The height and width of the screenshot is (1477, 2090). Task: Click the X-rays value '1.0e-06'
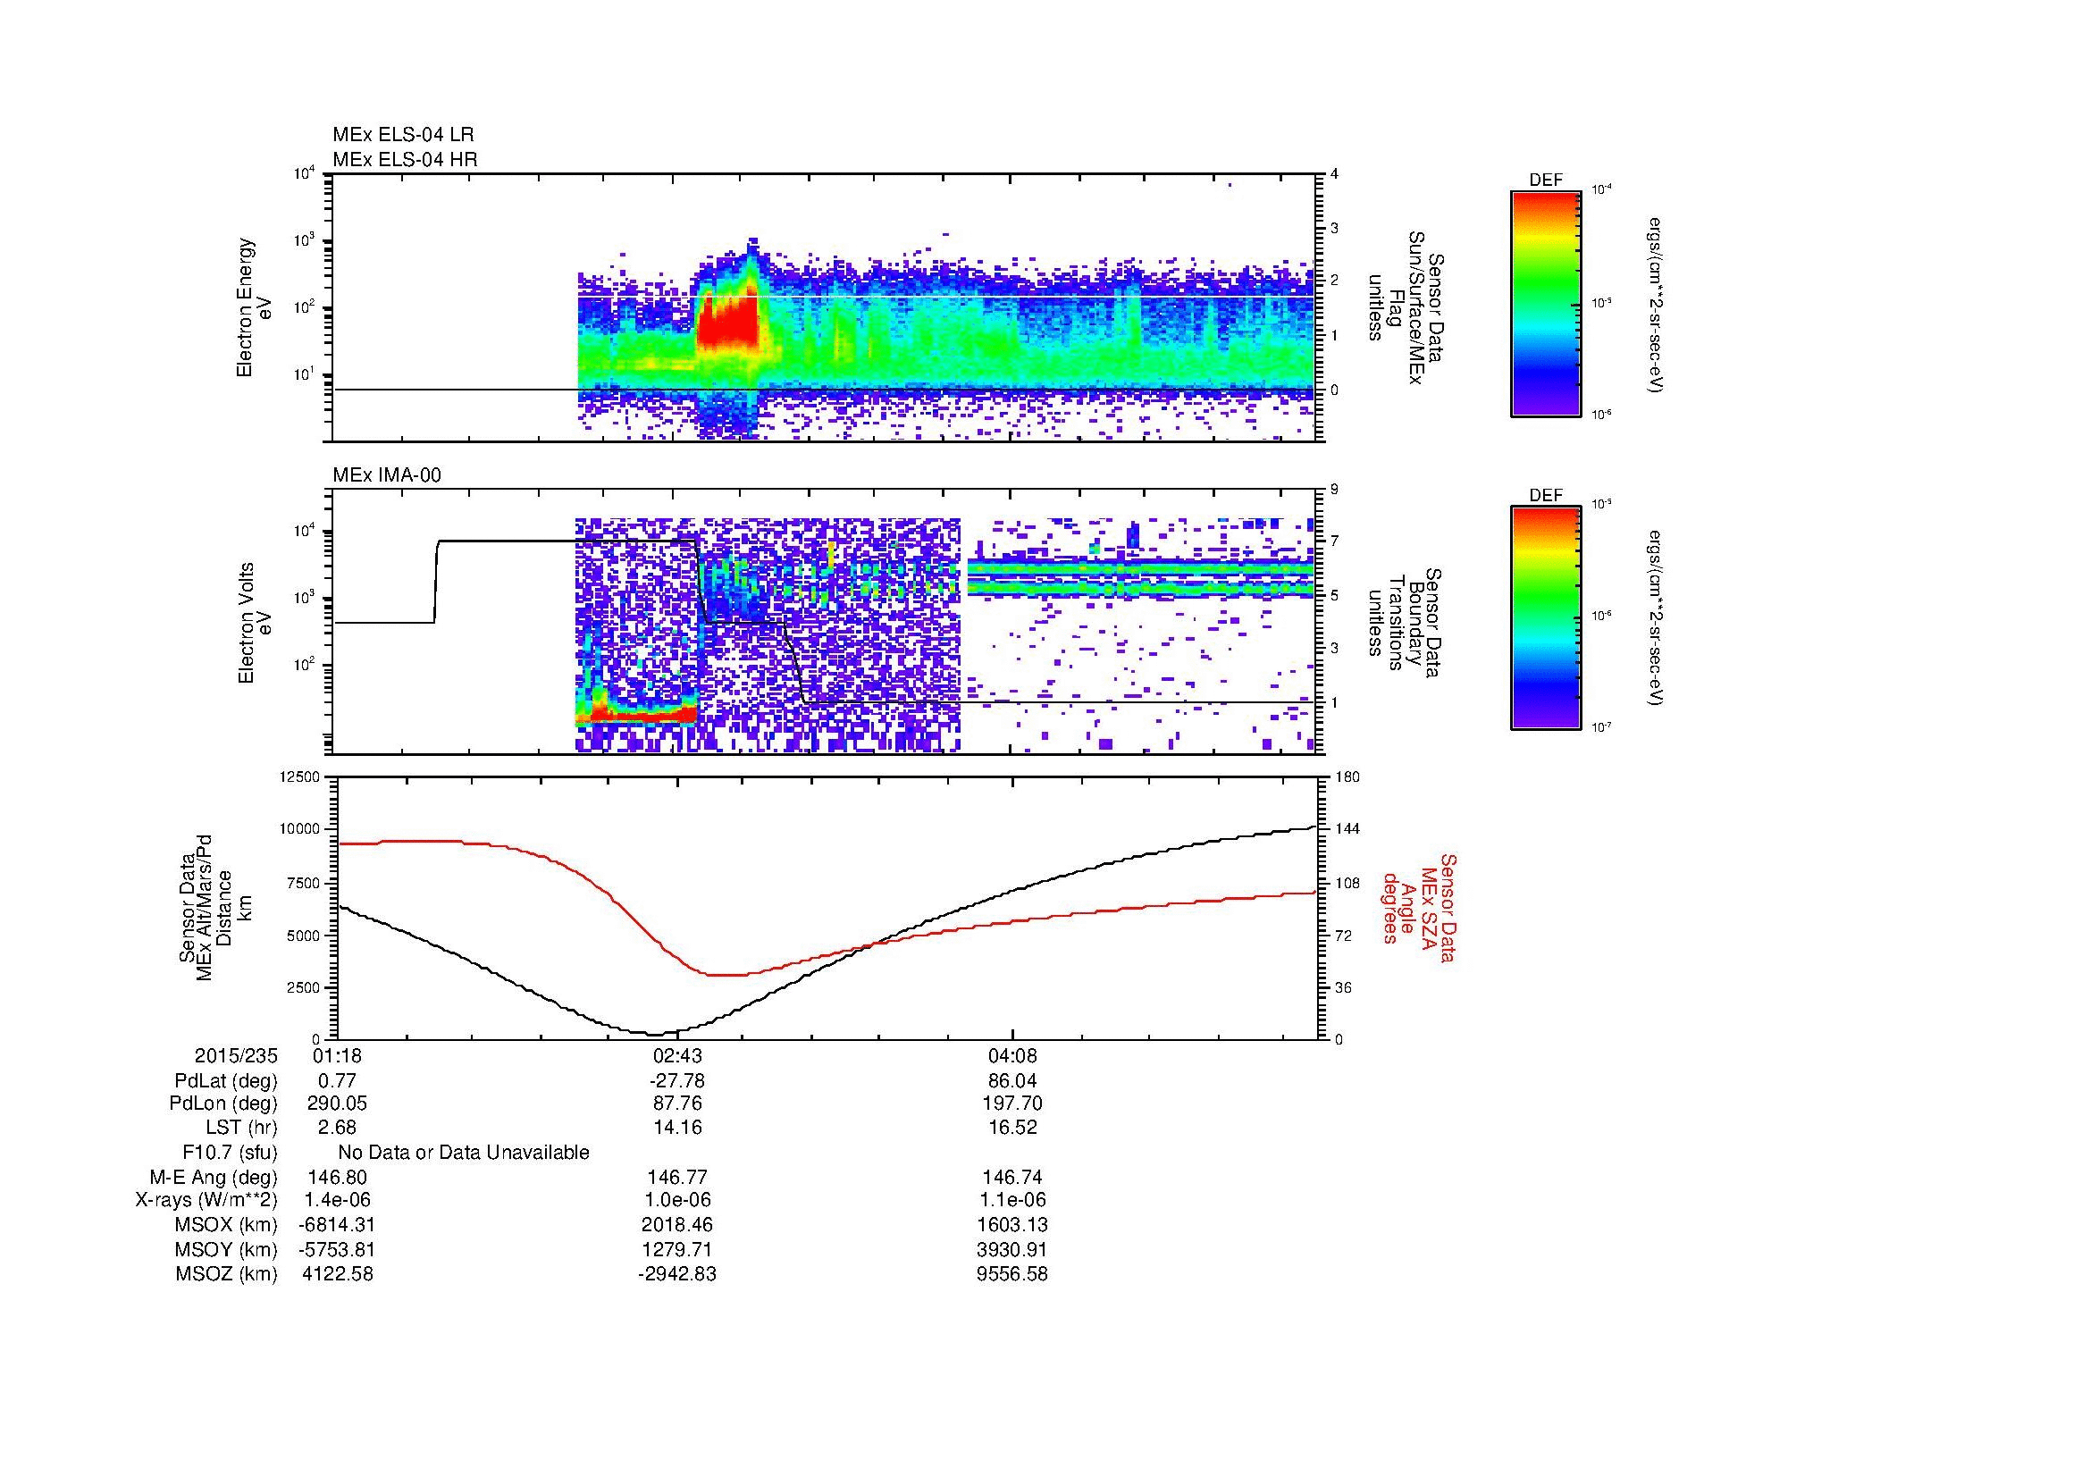677,1200
